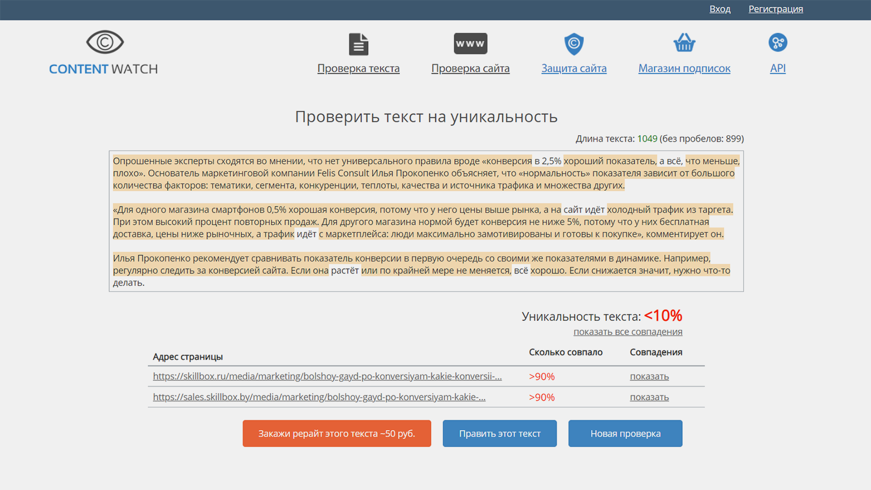Click the Править этот текст button
Viewport: 871px width, 490px height.
[x=499, y=433]
